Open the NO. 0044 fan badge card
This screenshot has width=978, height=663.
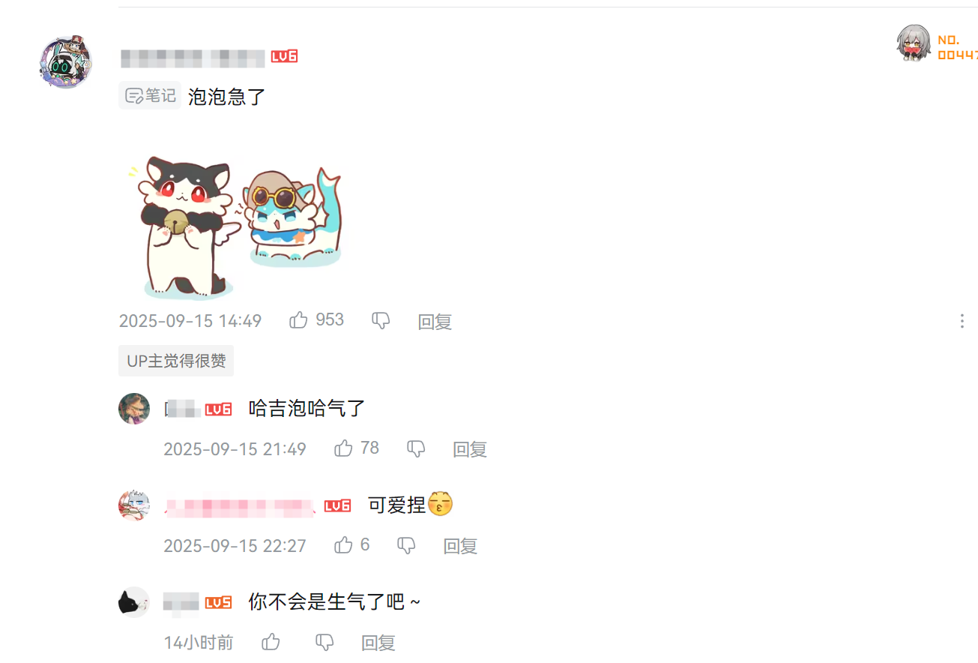[937, 45]
